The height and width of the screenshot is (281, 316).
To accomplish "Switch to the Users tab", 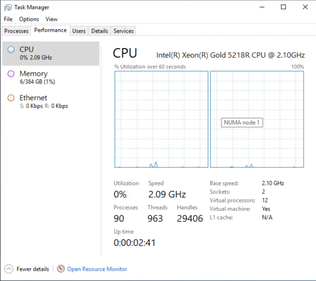I will coord(79,31).
